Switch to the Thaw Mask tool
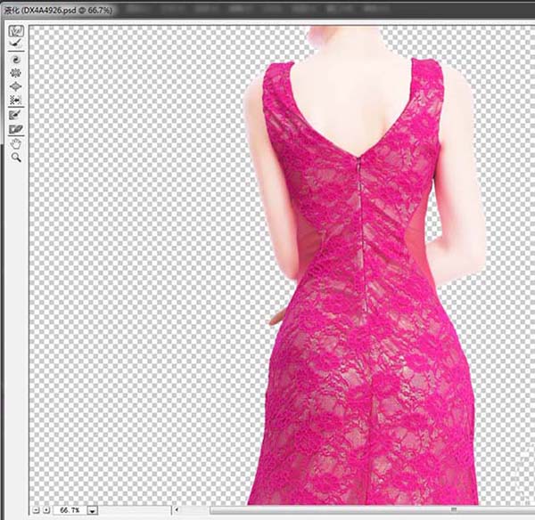Screen dimensions: 535x520 pos(15,129)
